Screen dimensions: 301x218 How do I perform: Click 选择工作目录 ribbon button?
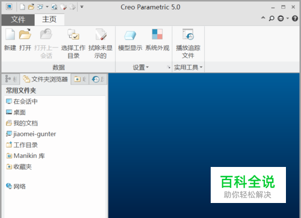pos(73,43)
